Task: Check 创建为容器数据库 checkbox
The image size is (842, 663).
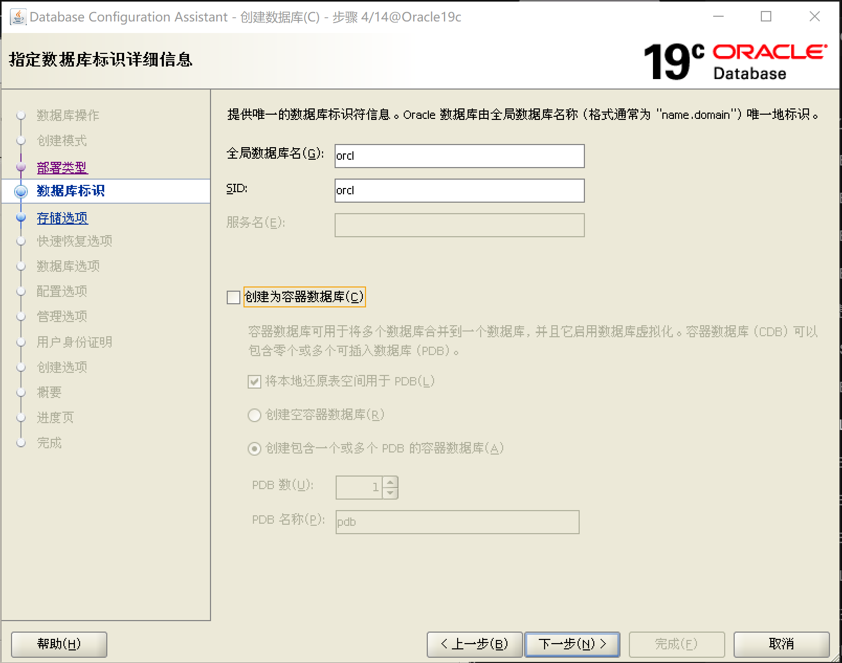Action: click(x=234, y=297)
